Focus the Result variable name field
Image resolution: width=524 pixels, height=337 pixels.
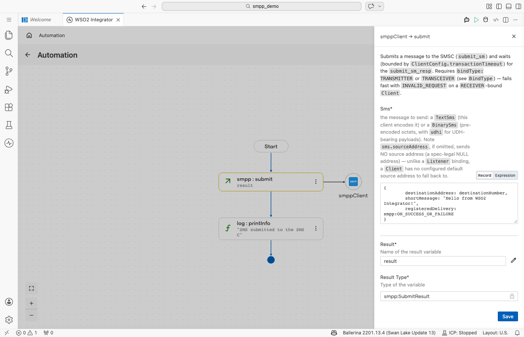tap(443, 261)
